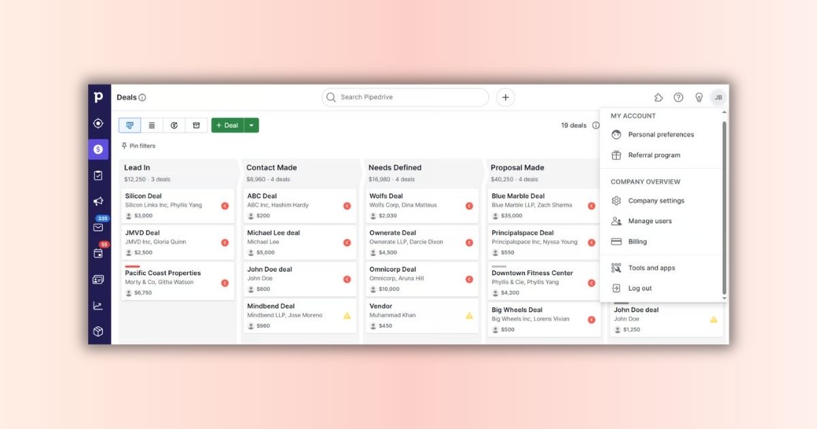Screen dimensions: 817x429
Task: Open the Leads target icon in sidebar
Action: coord(98,123)
